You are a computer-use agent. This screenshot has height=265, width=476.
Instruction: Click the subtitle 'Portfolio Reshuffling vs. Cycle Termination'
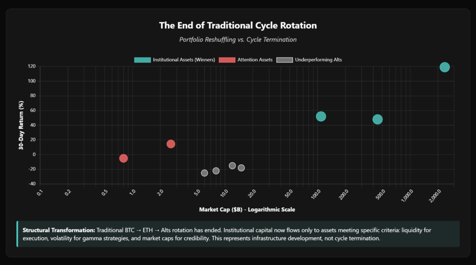pyautogui.click(x=238, y=39)
